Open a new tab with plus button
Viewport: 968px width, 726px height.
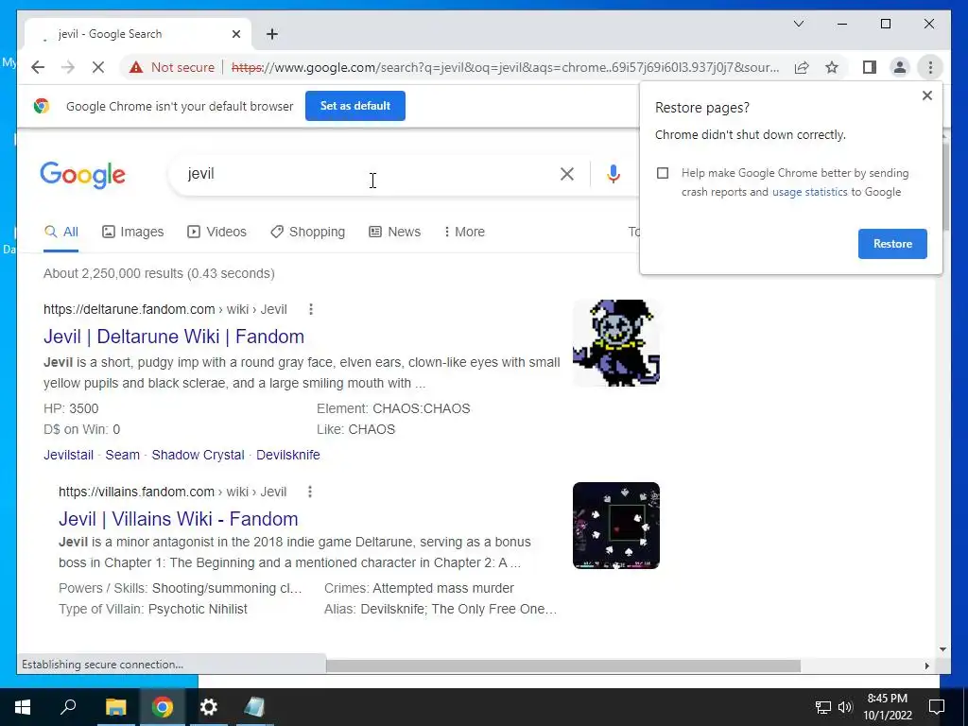[272, 34]
